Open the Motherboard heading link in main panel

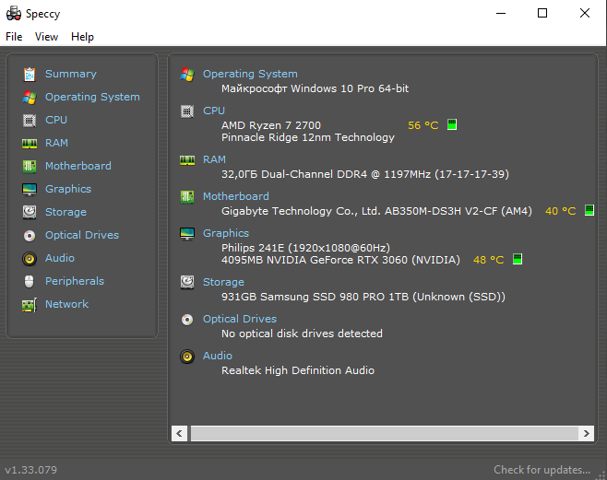tap(236, 196)
